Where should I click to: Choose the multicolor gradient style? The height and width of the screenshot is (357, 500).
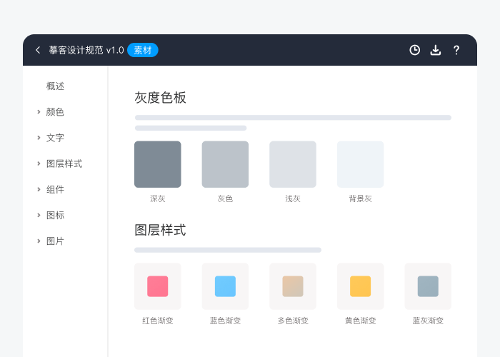tap(293, 286)
